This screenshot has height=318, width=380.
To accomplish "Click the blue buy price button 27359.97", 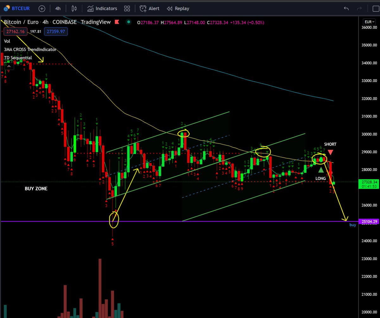I will tap(56, 32).
